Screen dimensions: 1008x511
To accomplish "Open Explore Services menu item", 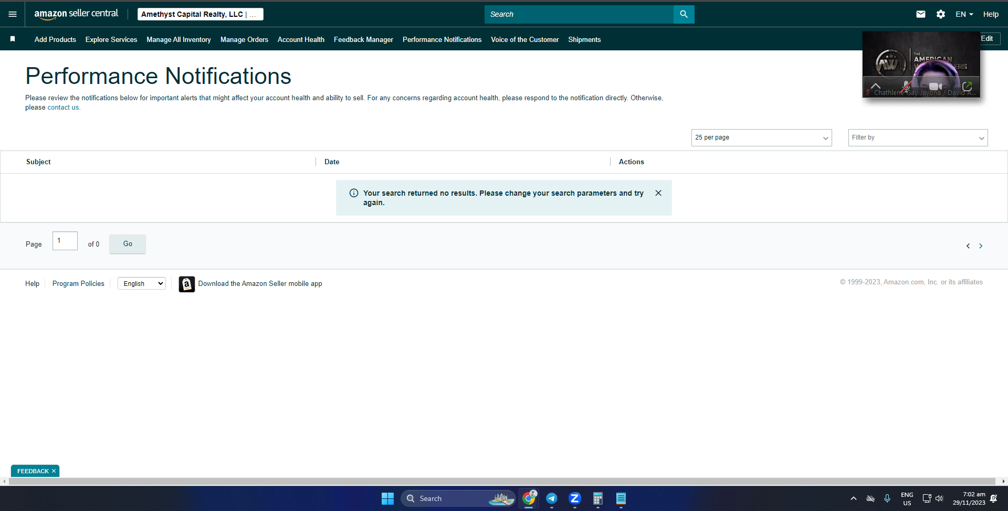I will point(111,39).
